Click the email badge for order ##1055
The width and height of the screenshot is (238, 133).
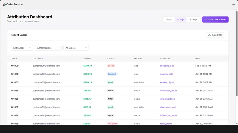coord(110,82)
